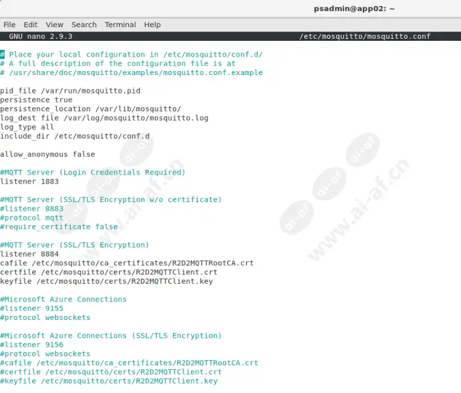This screenshot has height=393, width=461.
Task: Click '#protocol websockets' below listener 9156
Action: (x=45, y=354)
